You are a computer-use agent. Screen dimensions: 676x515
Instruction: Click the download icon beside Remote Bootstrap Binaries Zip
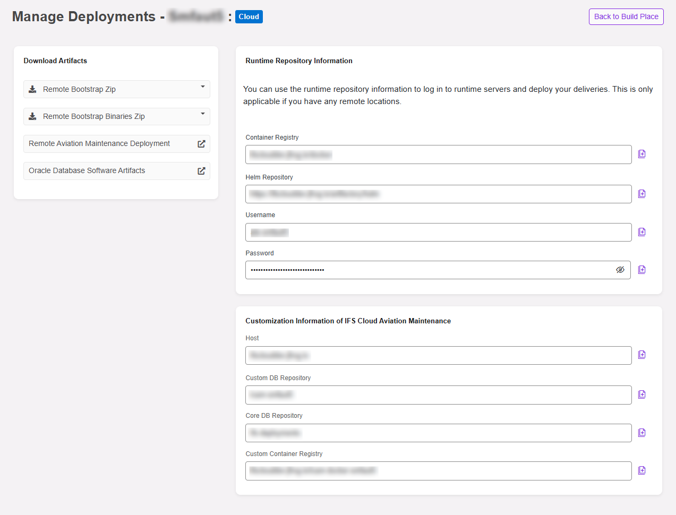coord(32,116)
